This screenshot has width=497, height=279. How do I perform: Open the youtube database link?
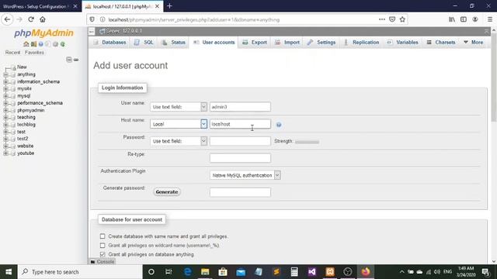pyautogui.click(x=26, y=153)
